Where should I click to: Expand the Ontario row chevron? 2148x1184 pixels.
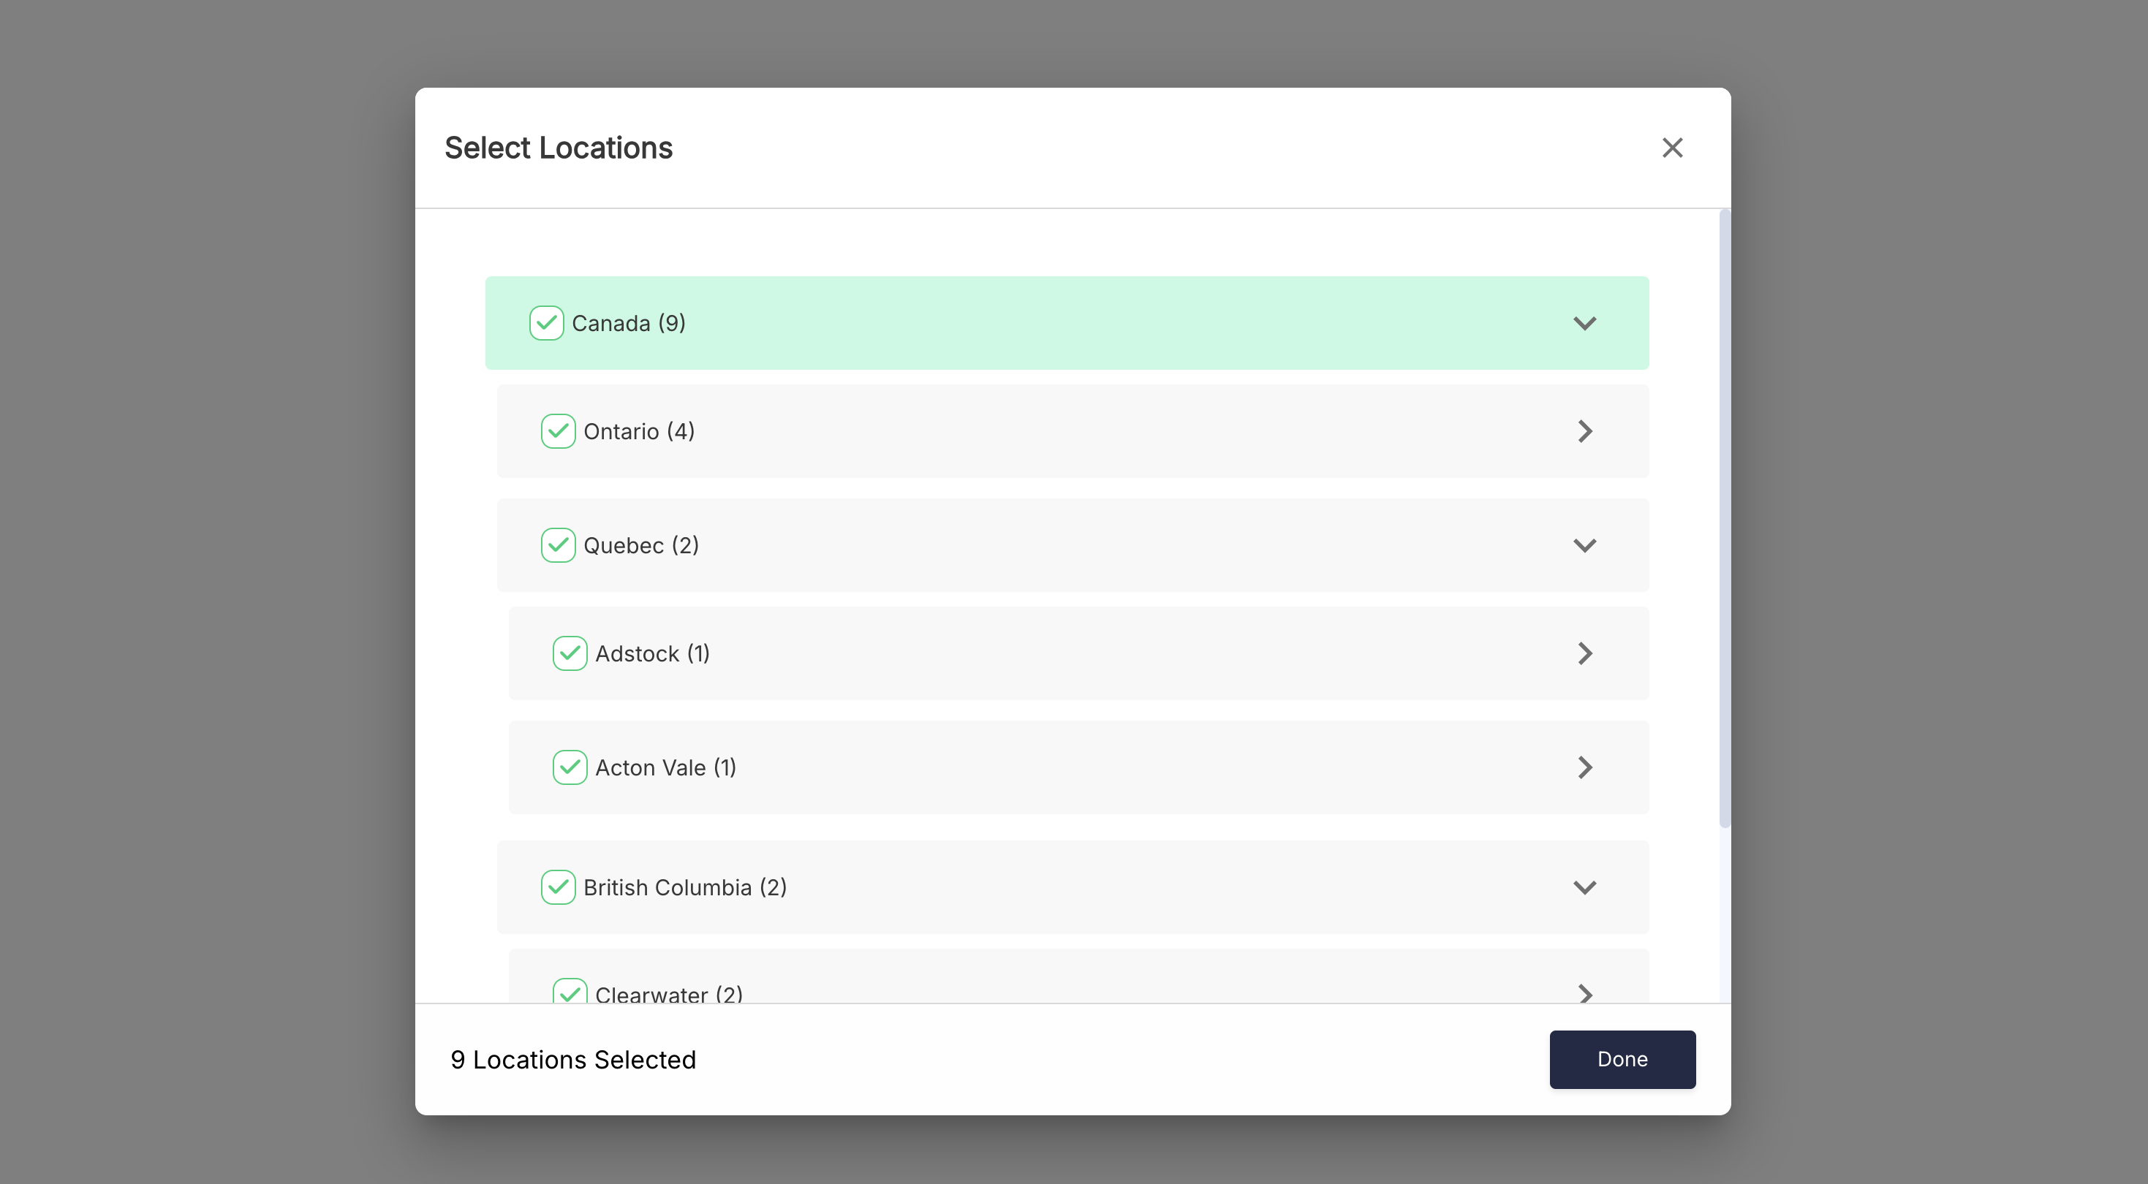click(x=1584, y=431)
